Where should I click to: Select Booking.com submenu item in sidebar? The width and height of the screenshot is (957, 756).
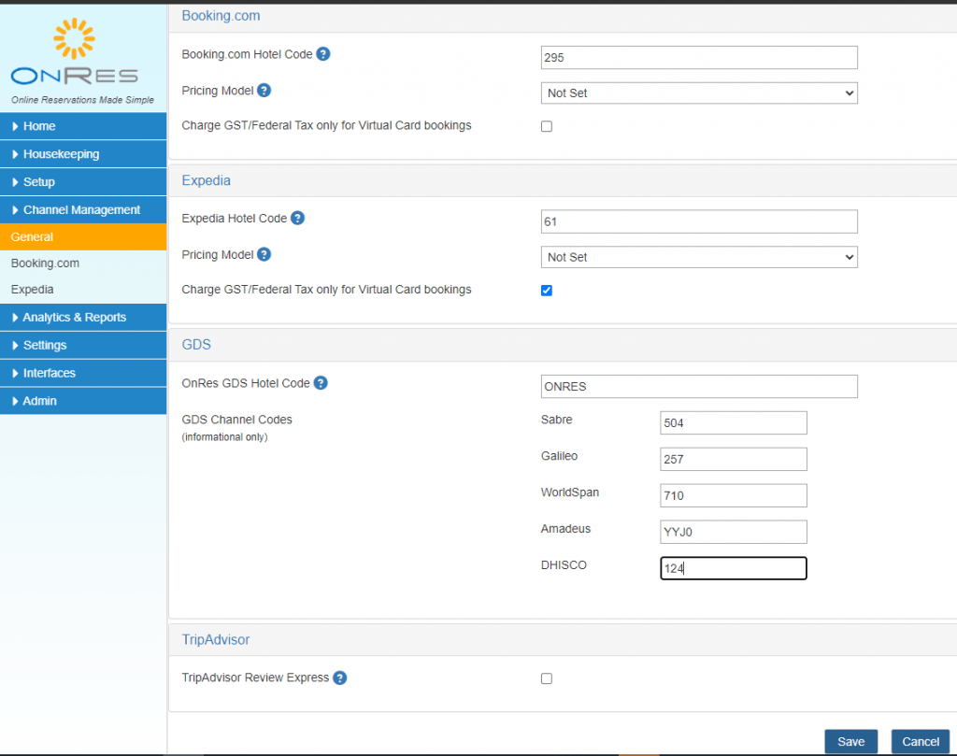pyautogui.click(x=45, y=264)
